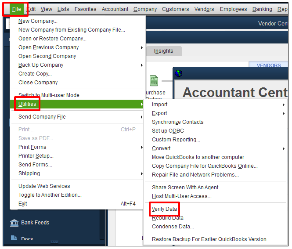Expand Send Company File submenu arrow
Screen dimensions: 292x249
pos(142,117)
